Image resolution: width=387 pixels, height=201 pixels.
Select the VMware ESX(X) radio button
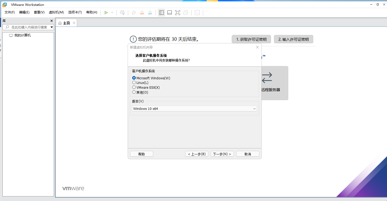coord(134,87)
